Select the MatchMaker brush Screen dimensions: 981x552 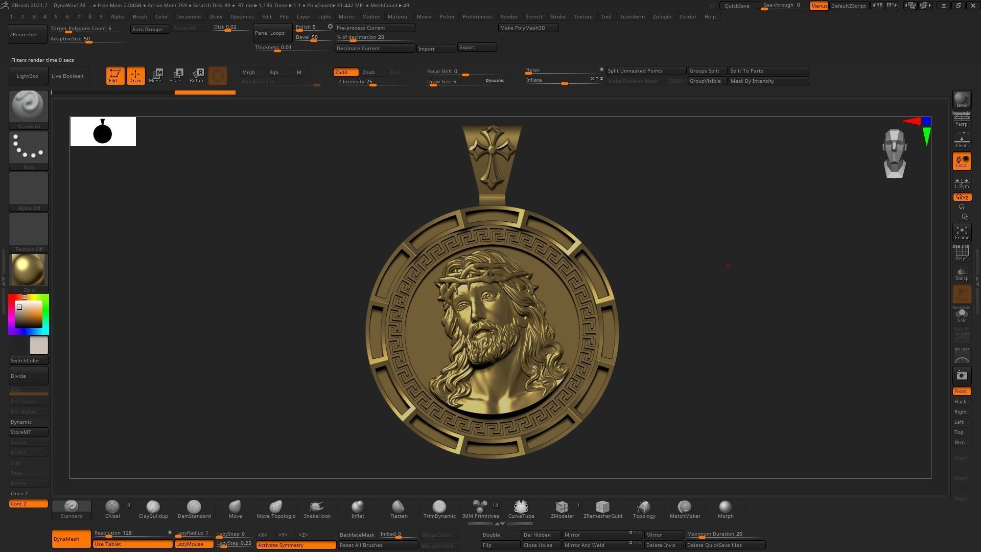(685, 509)
